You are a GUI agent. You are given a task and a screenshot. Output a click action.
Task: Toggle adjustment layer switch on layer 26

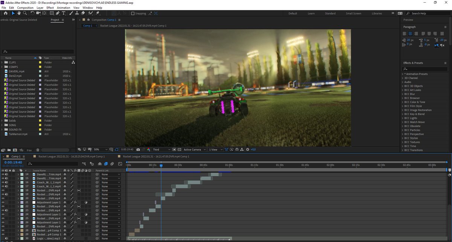point(86,222)
